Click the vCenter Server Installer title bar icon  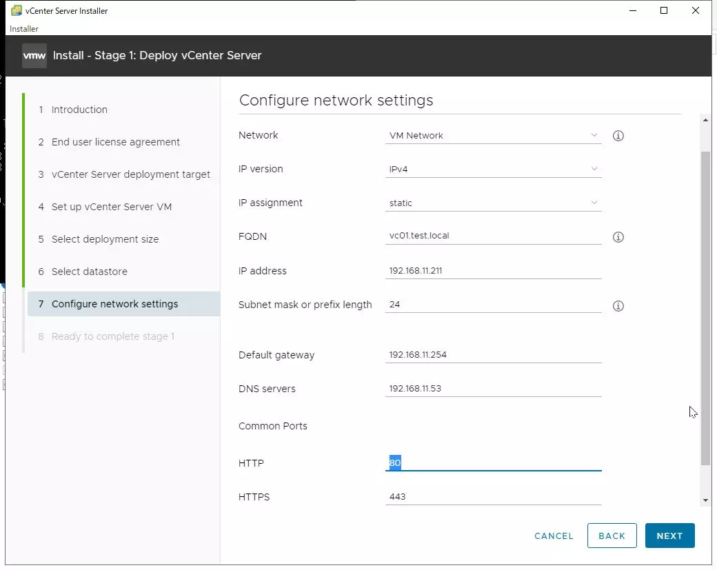coord(17,10)
